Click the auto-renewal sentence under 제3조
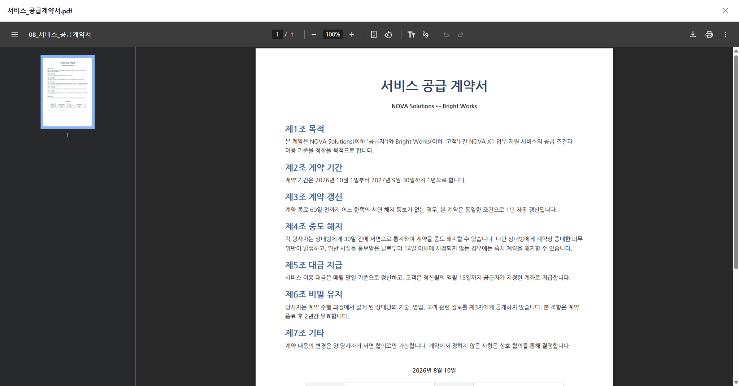The width and height of the screenshot is (739, 386). tap(421, 210)
